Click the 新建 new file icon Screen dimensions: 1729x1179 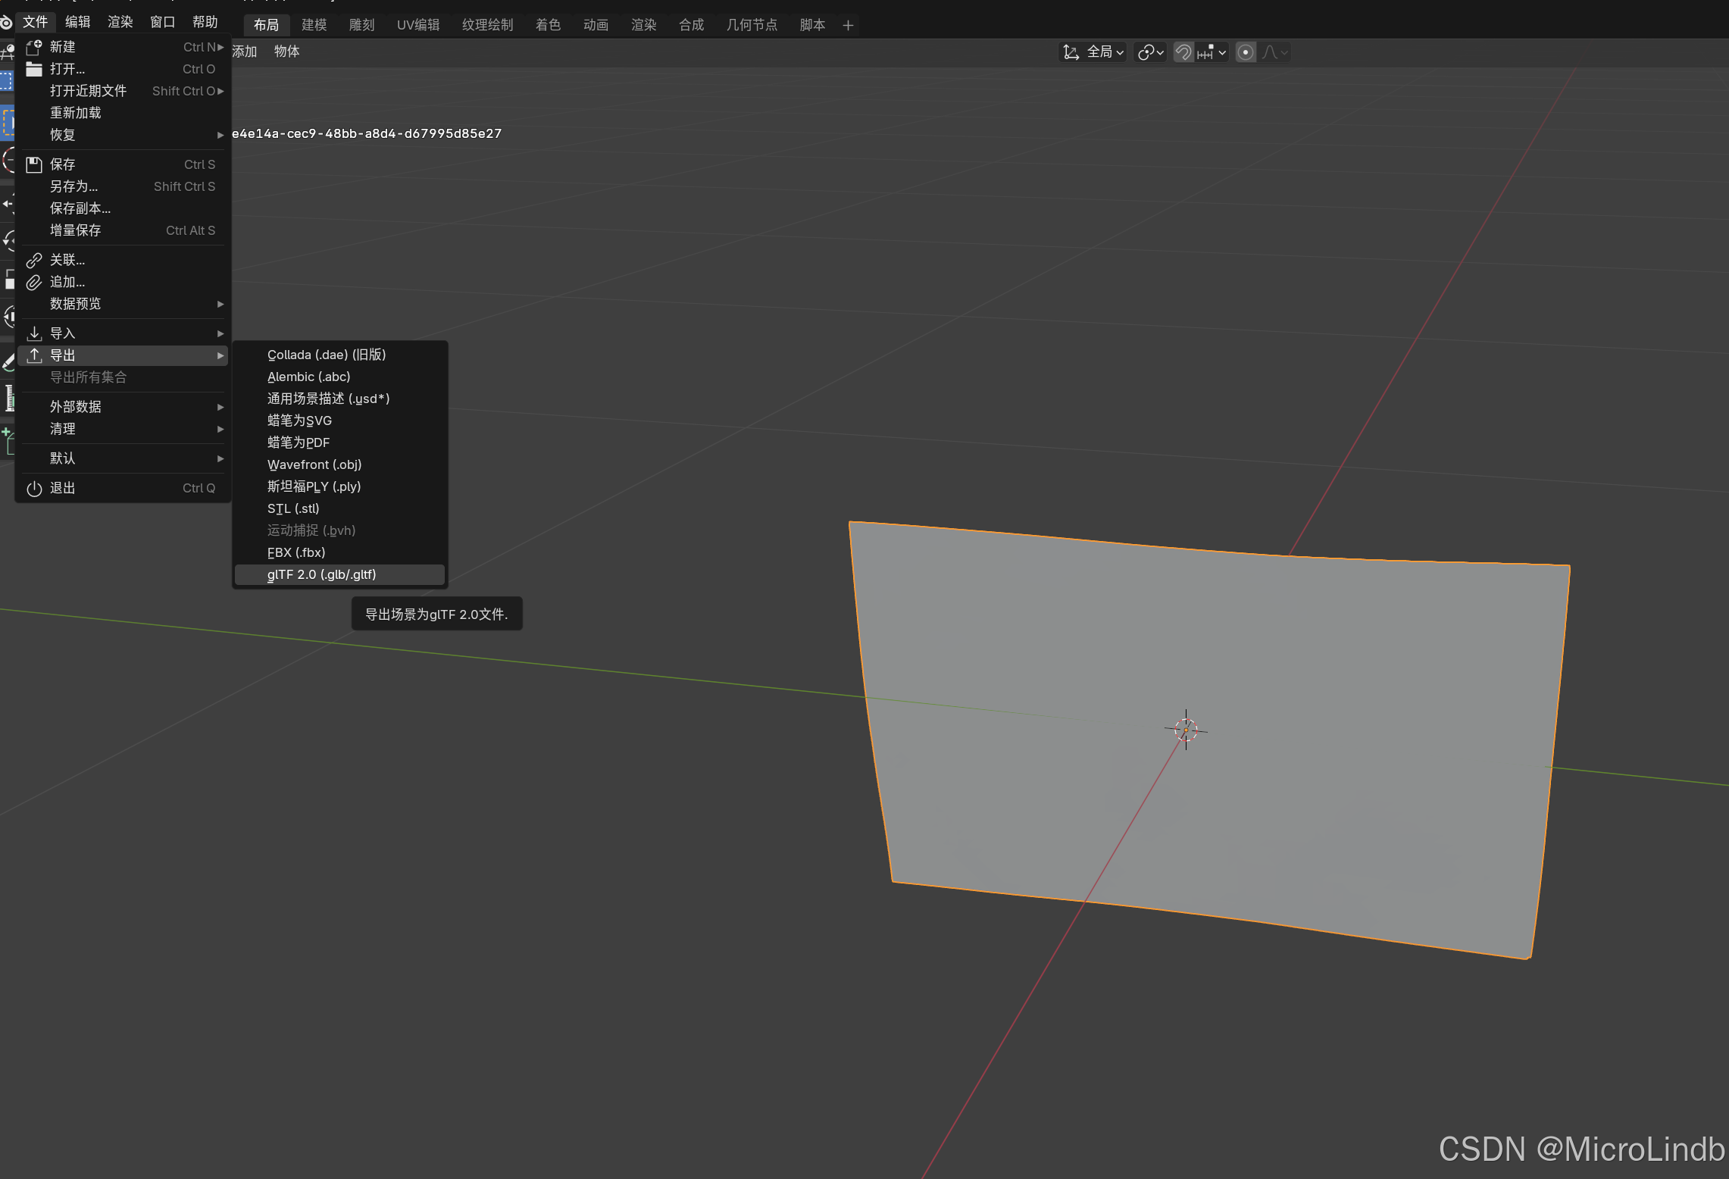coord(34,47)
